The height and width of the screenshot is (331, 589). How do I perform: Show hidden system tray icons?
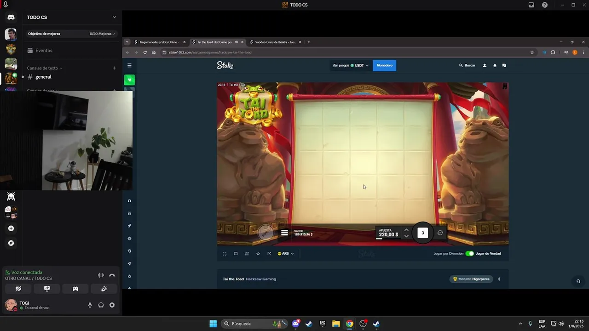tap(520, 324)
